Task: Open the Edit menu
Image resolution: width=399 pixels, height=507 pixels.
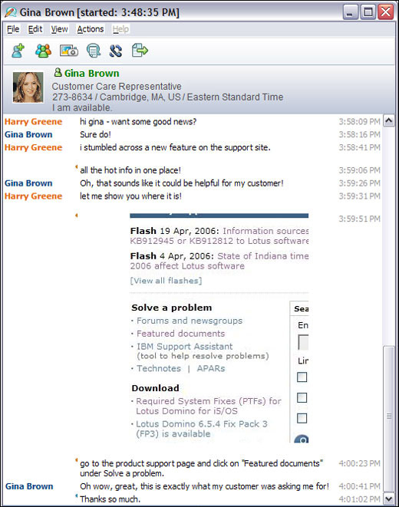Action: pos(35,29)
